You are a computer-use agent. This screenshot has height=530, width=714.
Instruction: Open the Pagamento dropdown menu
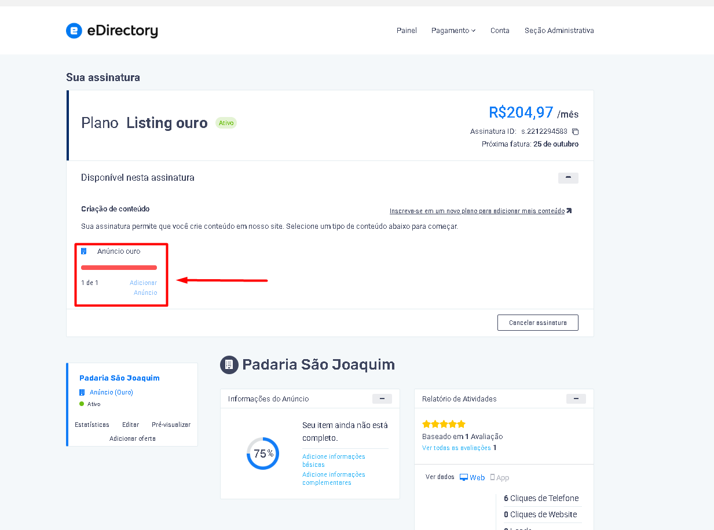(453, 31)
